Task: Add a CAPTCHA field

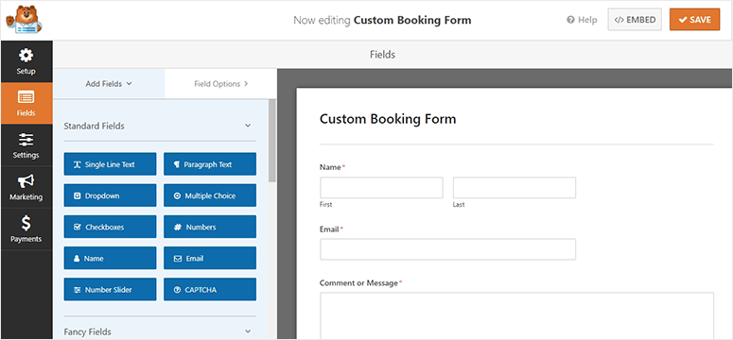Action: [210, 290]
